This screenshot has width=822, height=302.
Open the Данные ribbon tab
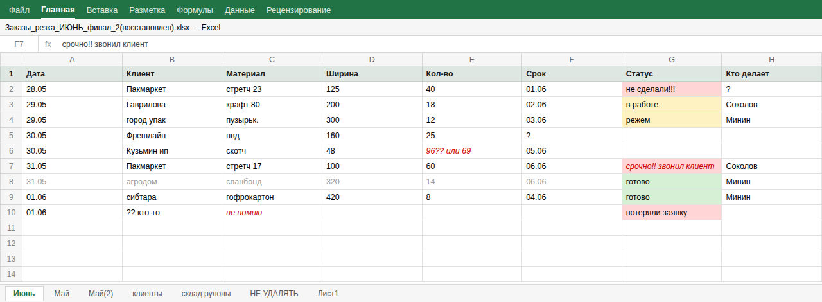[x=240, y=10]
